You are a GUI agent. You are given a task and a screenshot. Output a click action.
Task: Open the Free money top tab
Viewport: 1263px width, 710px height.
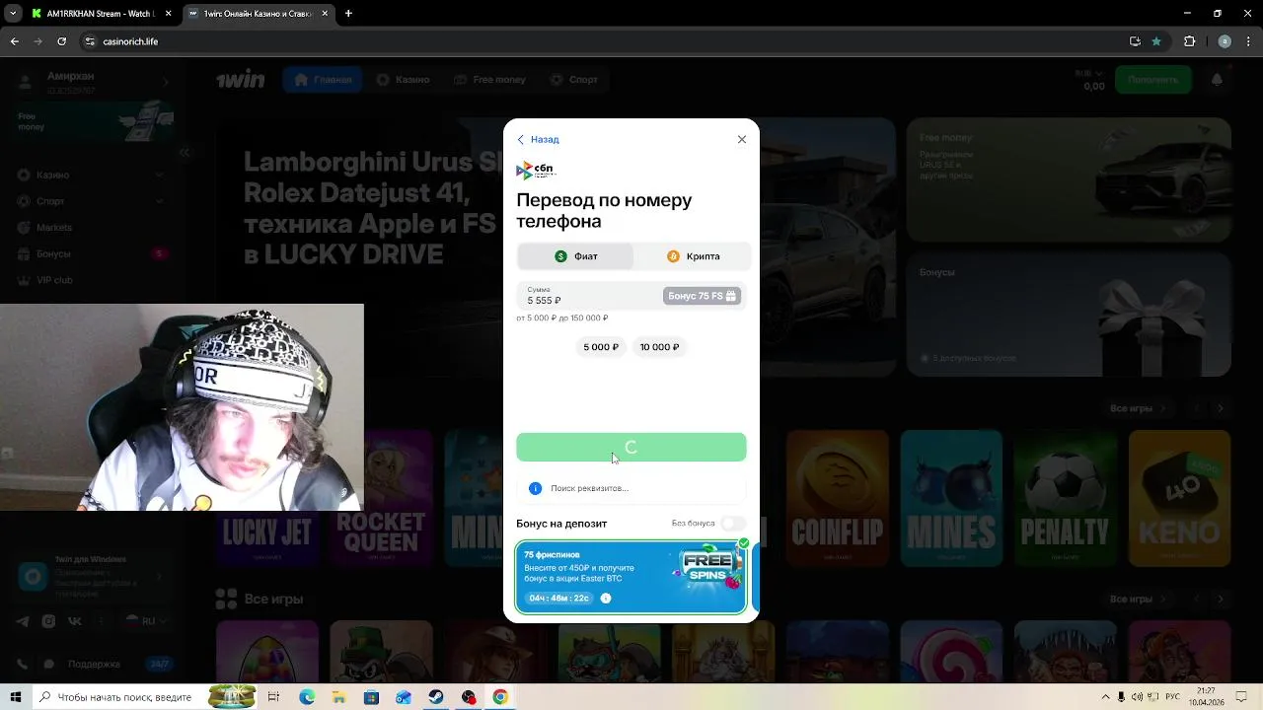489,80
